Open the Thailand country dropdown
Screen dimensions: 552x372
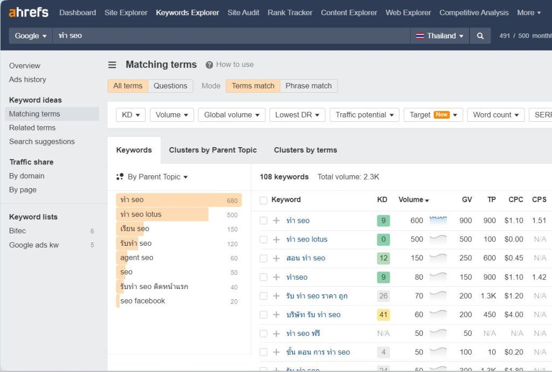[440, 36]
